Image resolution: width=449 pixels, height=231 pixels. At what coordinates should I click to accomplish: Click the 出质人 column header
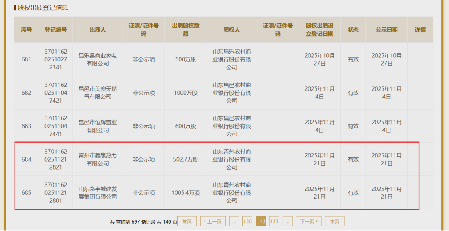pos(97,30)
